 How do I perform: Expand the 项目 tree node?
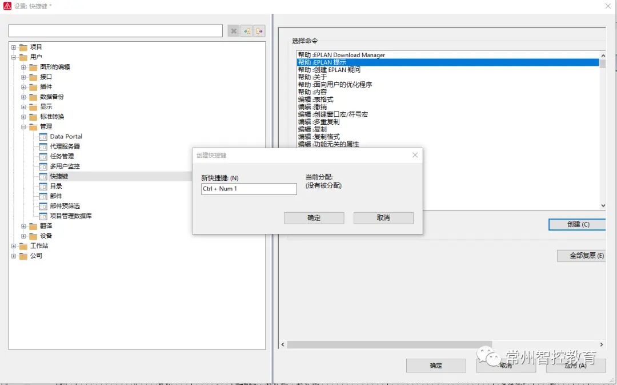click(x=14, y=47)
